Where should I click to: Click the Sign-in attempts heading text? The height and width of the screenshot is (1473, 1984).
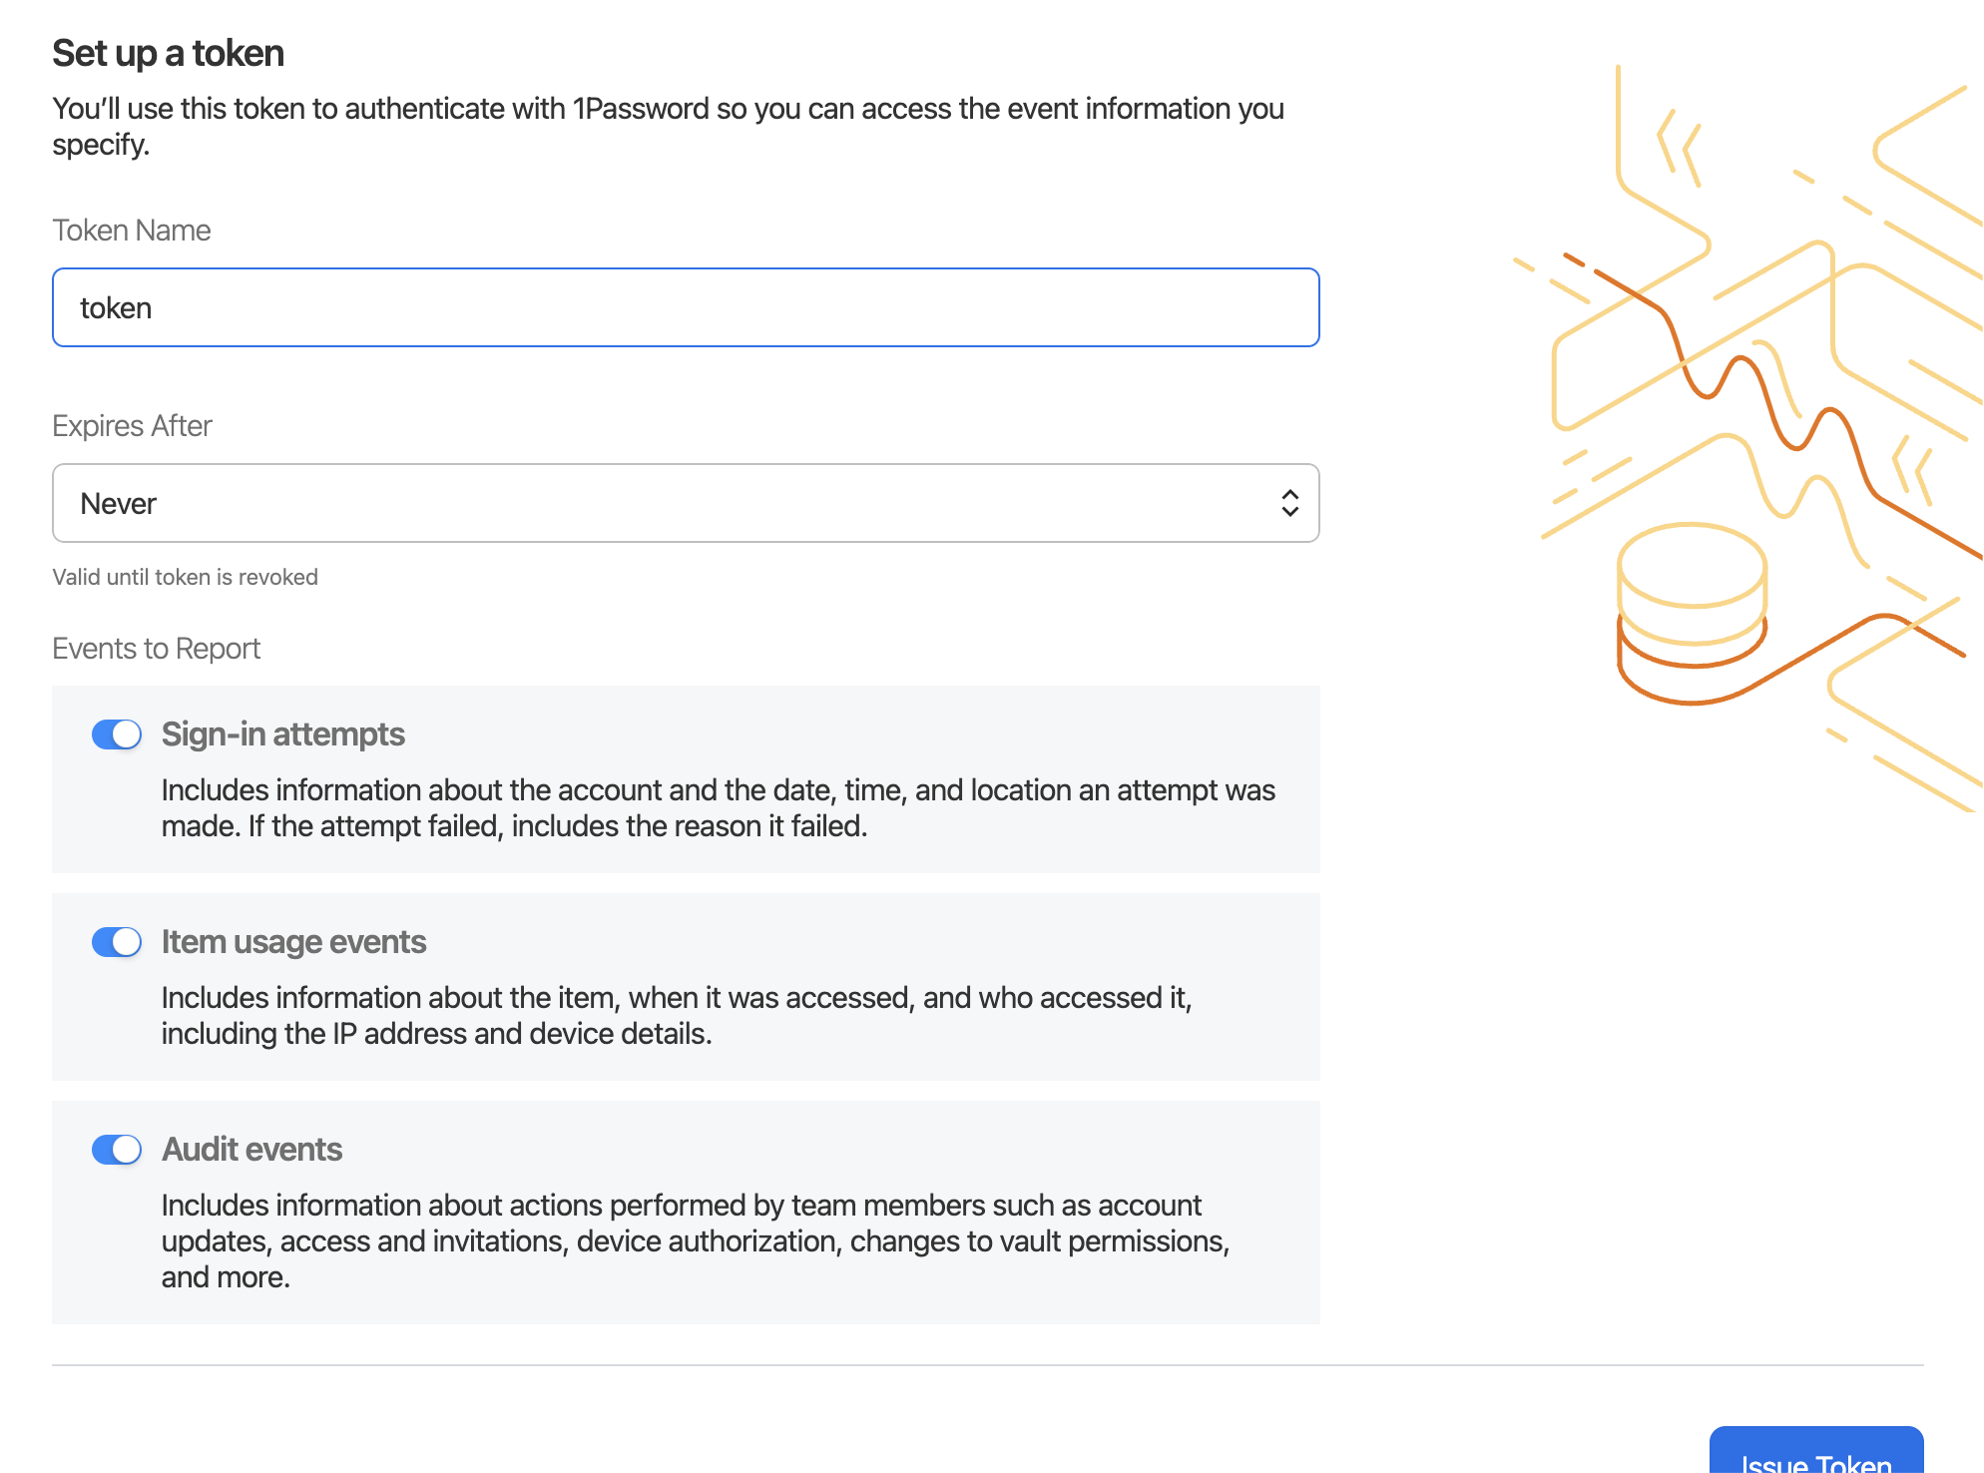coord(283,735)
